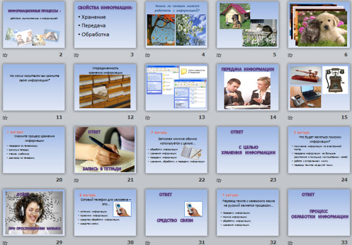Click animation star icon under slide 30
This screenshot has height=245, width=352.
point(76,241)
